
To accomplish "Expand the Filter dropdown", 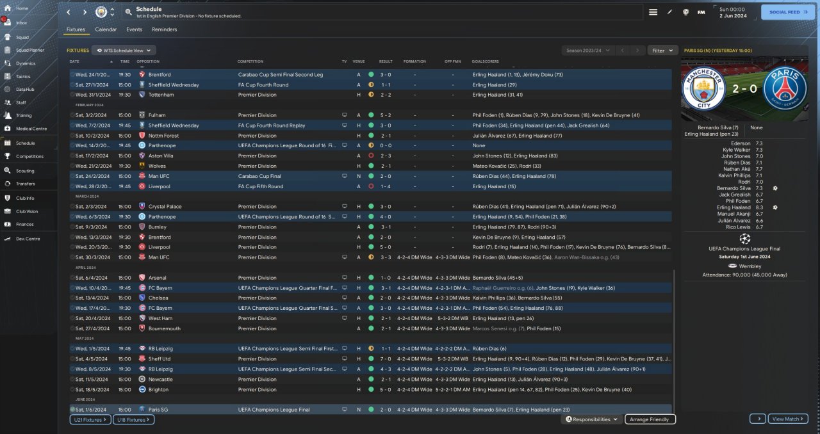I will click(662, 50).
